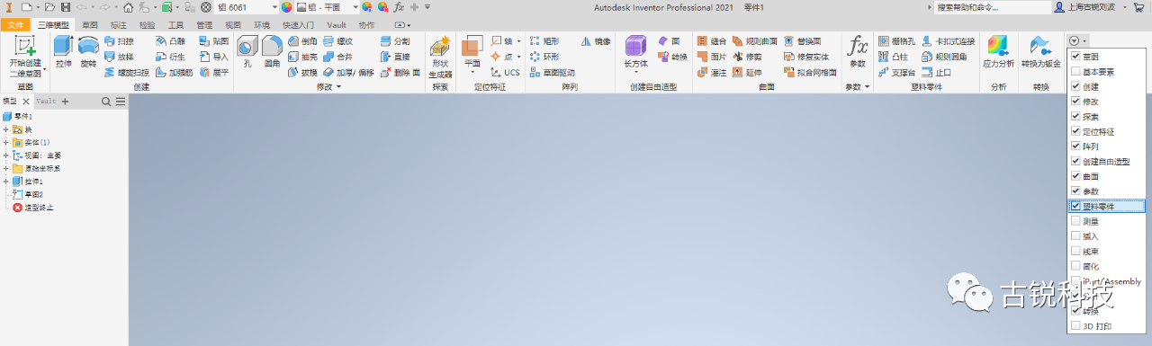Uncheck the 草图 panel checkbox
Screen dimensions: 1152x346
pyautogui.click(x=1075, y=57)
